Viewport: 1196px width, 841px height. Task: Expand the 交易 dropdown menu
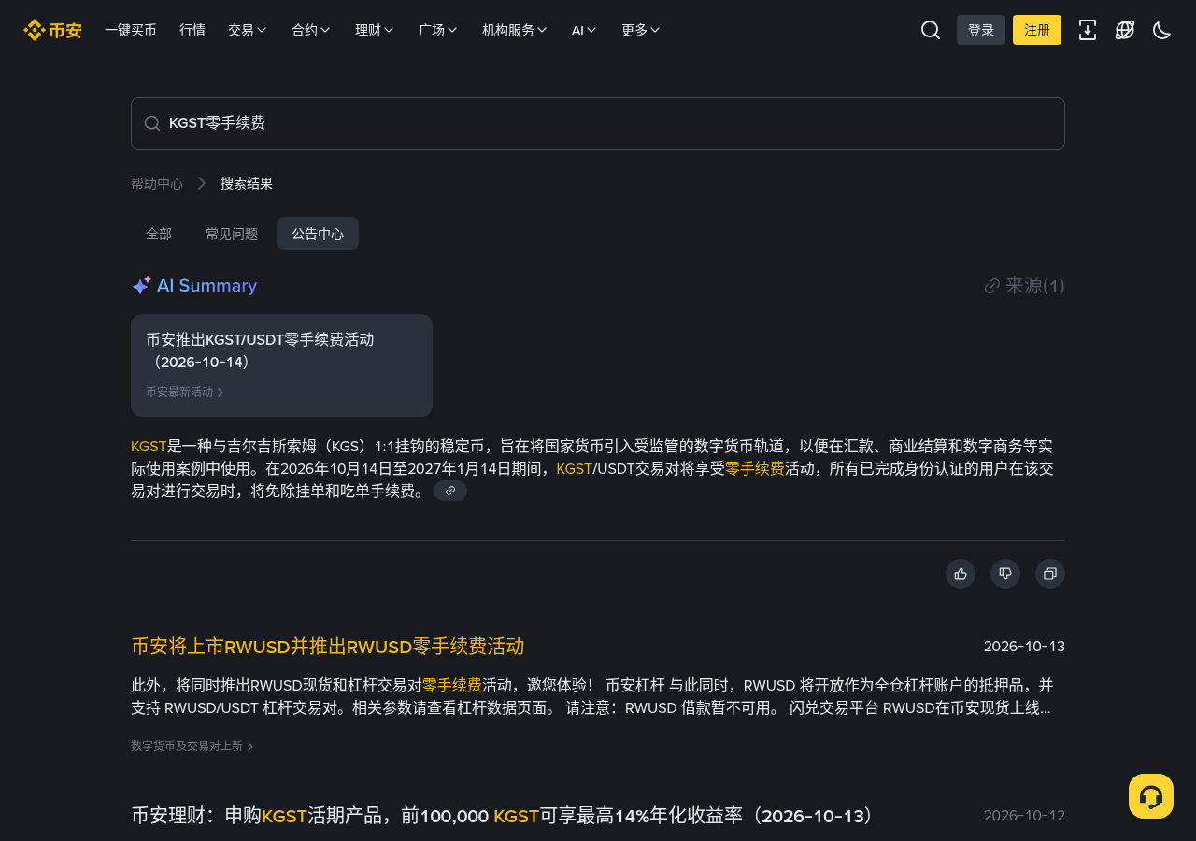pos(248,30)
